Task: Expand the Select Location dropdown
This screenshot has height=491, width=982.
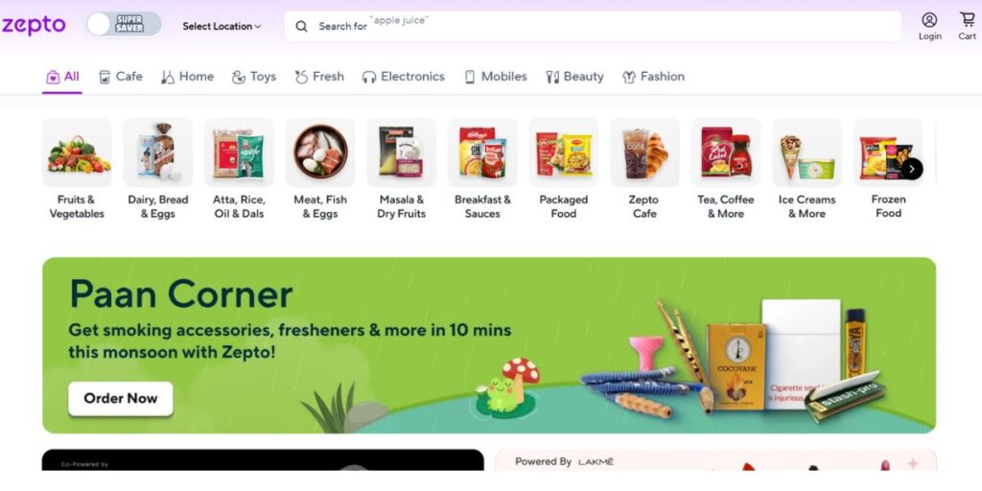Action: 222,26
